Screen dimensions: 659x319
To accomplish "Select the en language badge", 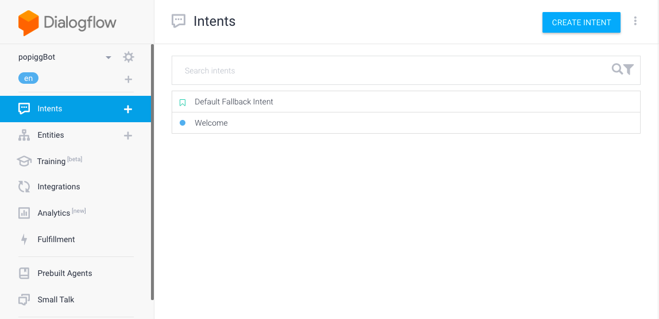I will pyautogui.click(x=28, y=78).
